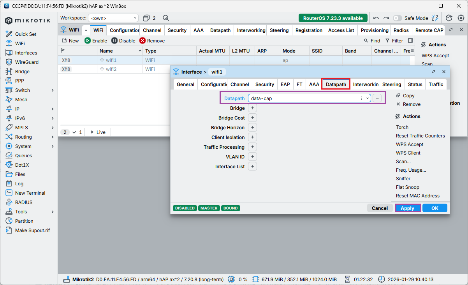Open RADIUS in the sidebar
Viewport: 468px width, 285px height.
pyautogui.click(x=24, y=202)
